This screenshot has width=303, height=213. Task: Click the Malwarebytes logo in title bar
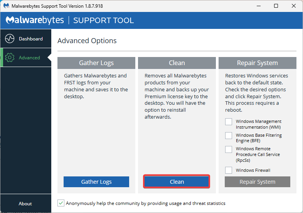point(7,6)
